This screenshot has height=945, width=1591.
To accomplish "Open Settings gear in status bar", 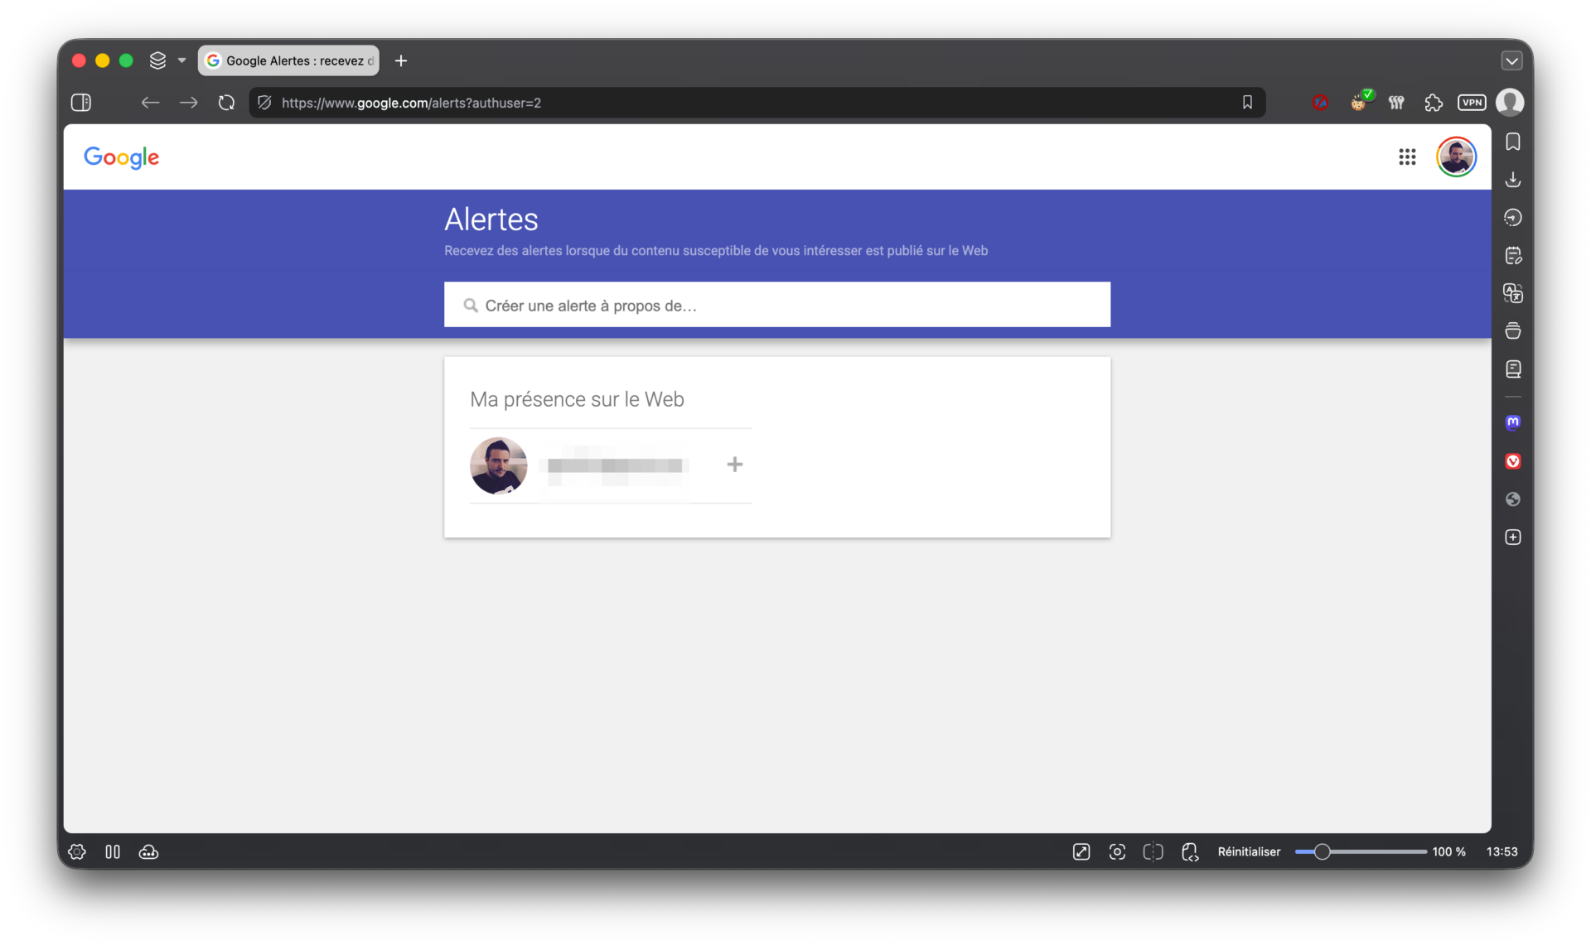I will [x=77, y=852].
